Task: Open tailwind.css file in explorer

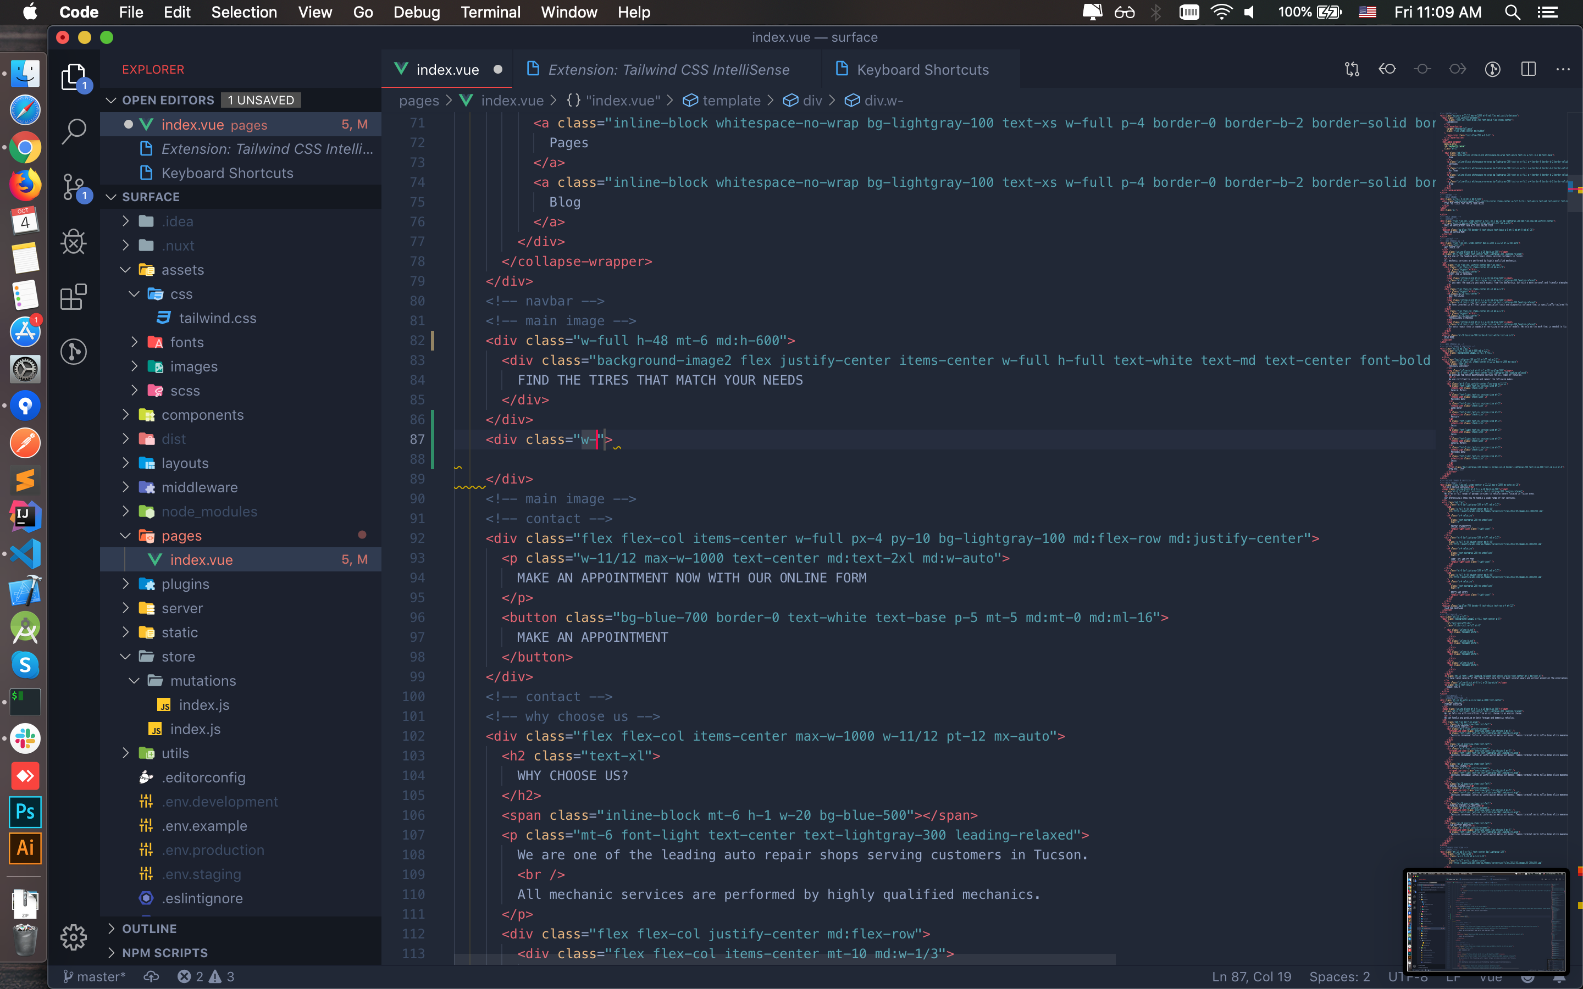Action: (217, 318)
